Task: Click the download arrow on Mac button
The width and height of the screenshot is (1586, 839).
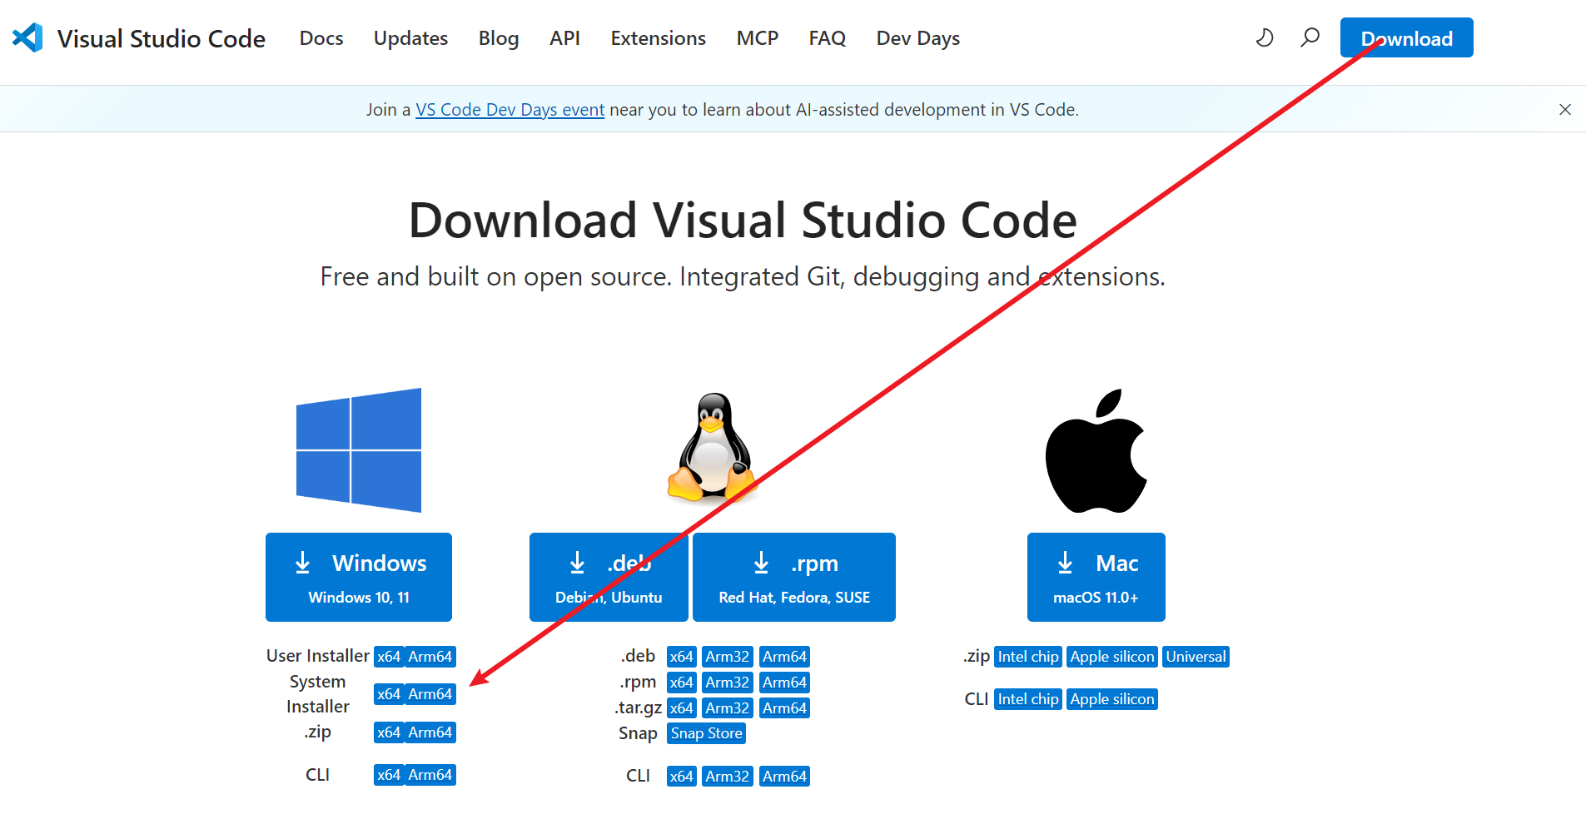Action: 1065,563
